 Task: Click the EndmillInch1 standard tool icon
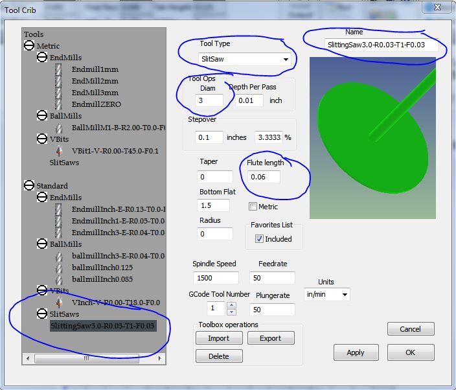tap(59, 221)
